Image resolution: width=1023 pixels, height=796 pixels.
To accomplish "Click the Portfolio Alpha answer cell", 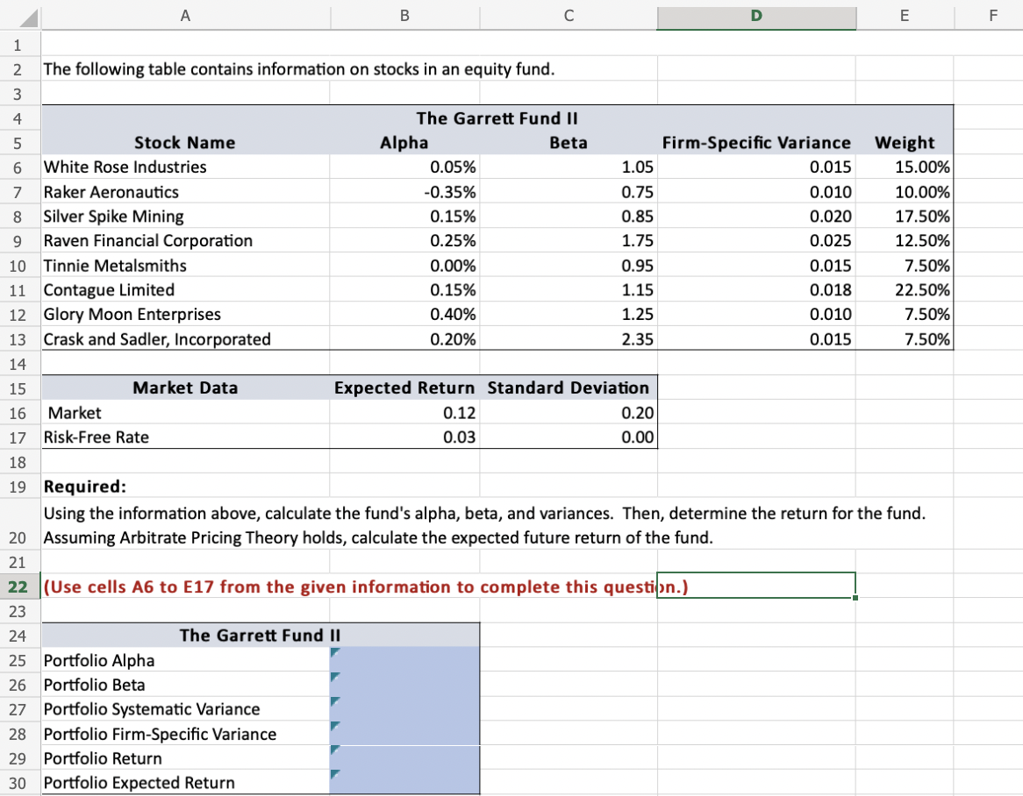I will [x=404, y=660].
